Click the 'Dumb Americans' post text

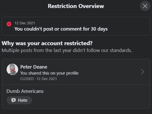[x=25, y=91]
